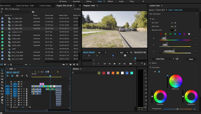This screenshot has width=201, height=114.
Task: Select the Slip tool
Action: (2, 91)
